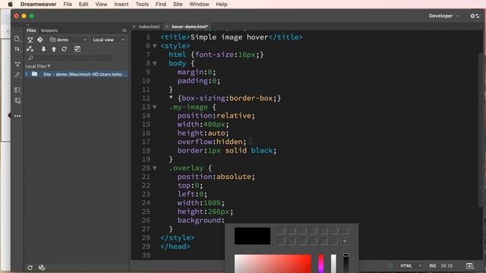Click the site folder icon in Local Files

34,74
